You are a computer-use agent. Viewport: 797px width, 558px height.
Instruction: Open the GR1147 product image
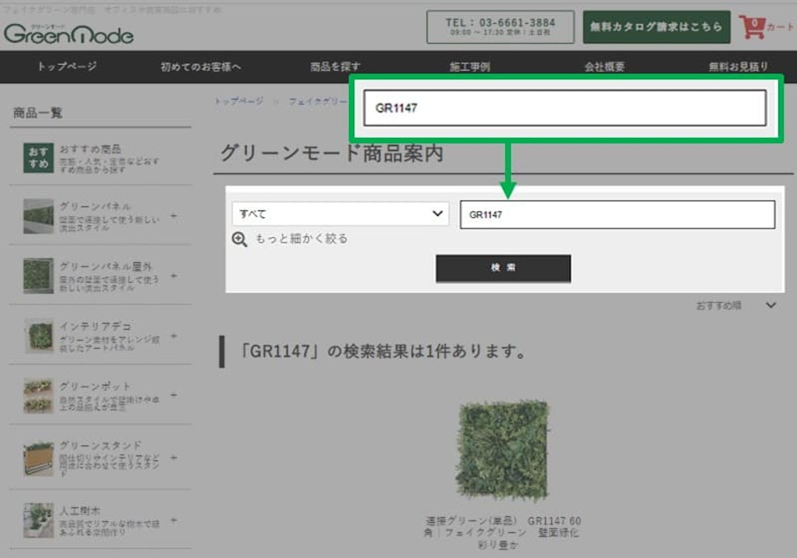[503, 450]
